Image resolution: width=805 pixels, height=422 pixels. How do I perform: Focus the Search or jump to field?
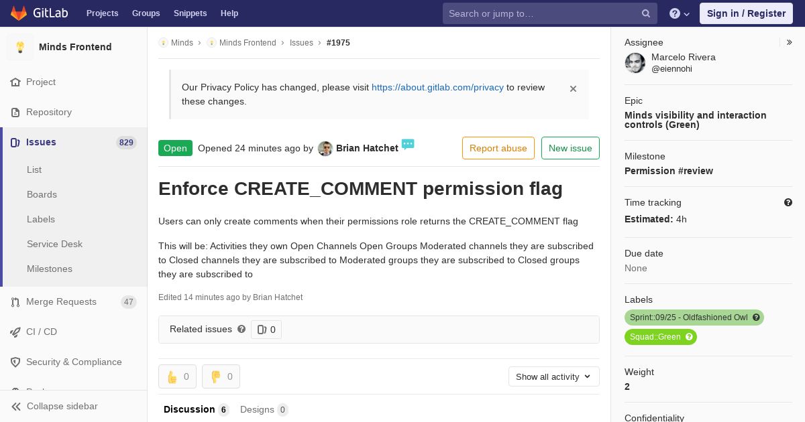[549, 13]
